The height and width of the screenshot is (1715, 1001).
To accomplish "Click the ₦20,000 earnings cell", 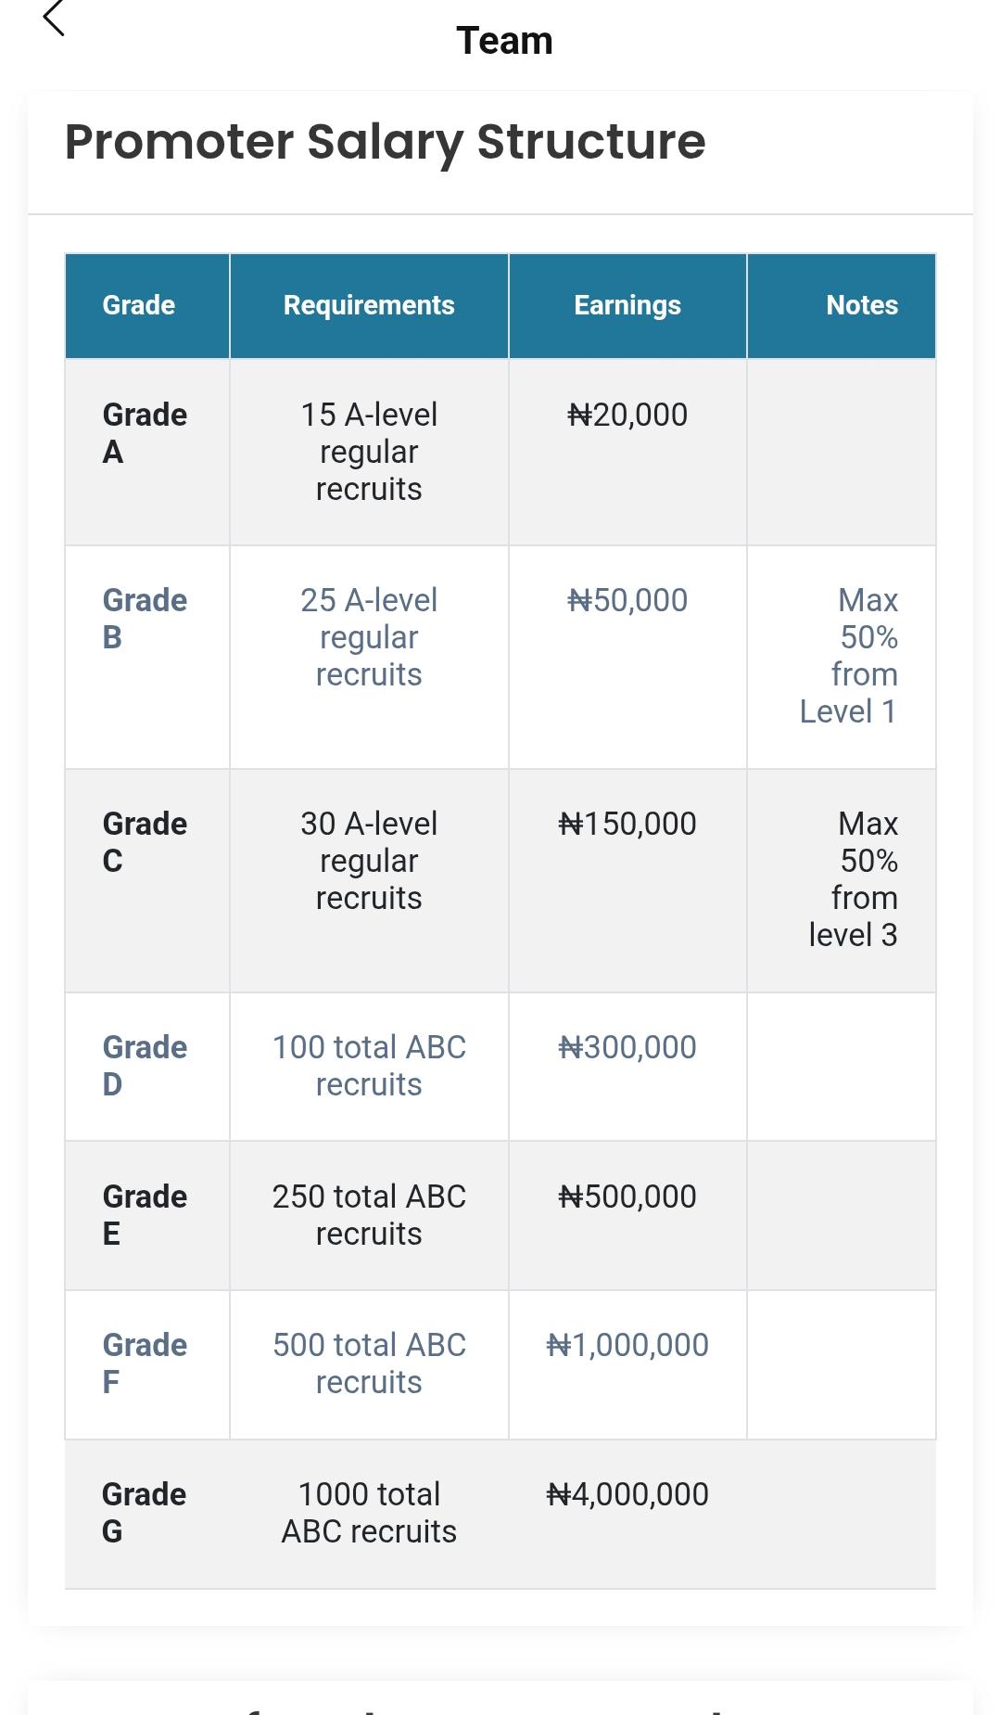I will (627, 415).
